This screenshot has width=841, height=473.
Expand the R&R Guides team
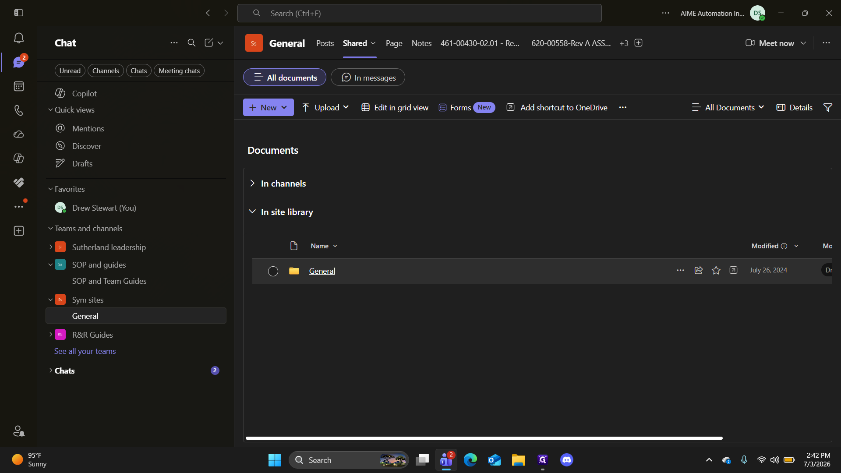click(x=51, y=335)
